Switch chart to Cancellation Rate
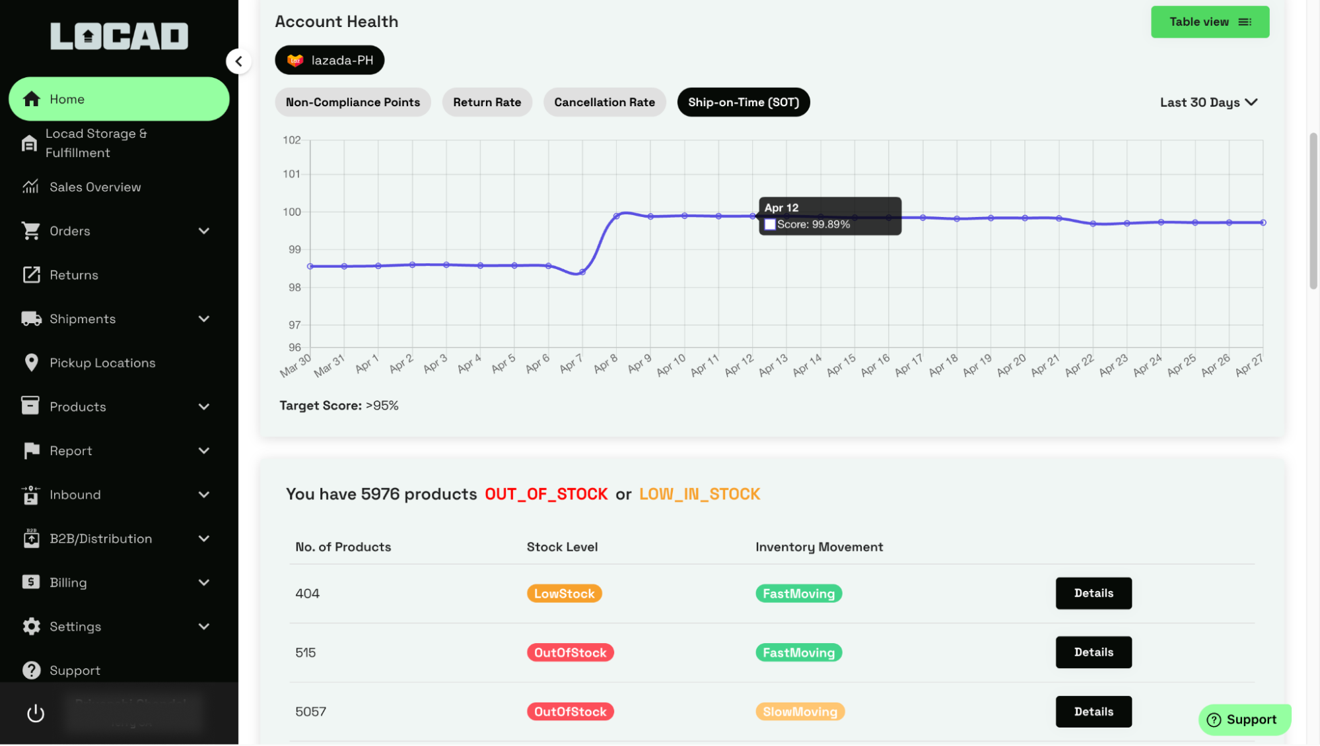The height and width of the screenshot is (746, 1320). coord(604,102)
